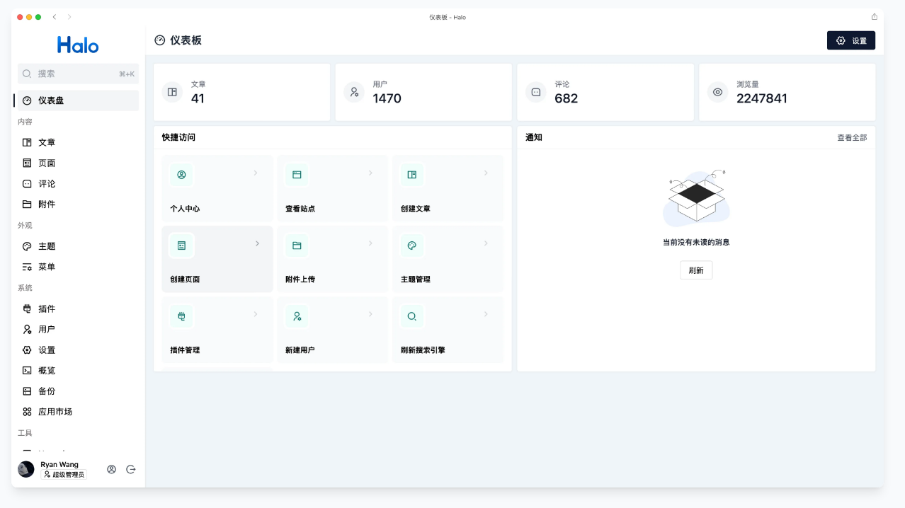Click the 刷新搜索引擎 magnifier icon
This screenshot has height=508, width=905.
pyautogui.click(x=412, y=316)
